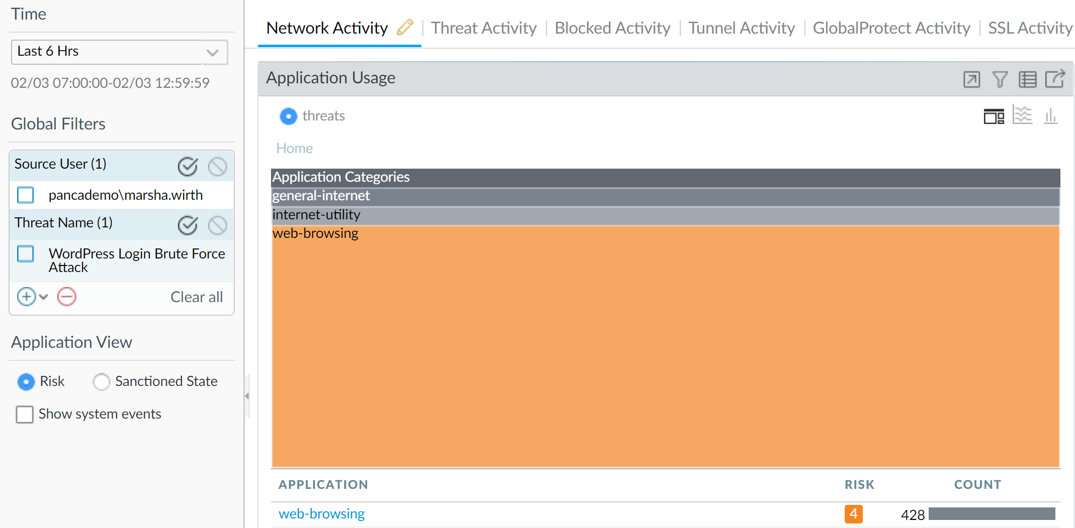Click the pencil edit icon beside Network Activity
Viewport: 1075px width, 528px height.
[405, 27]
